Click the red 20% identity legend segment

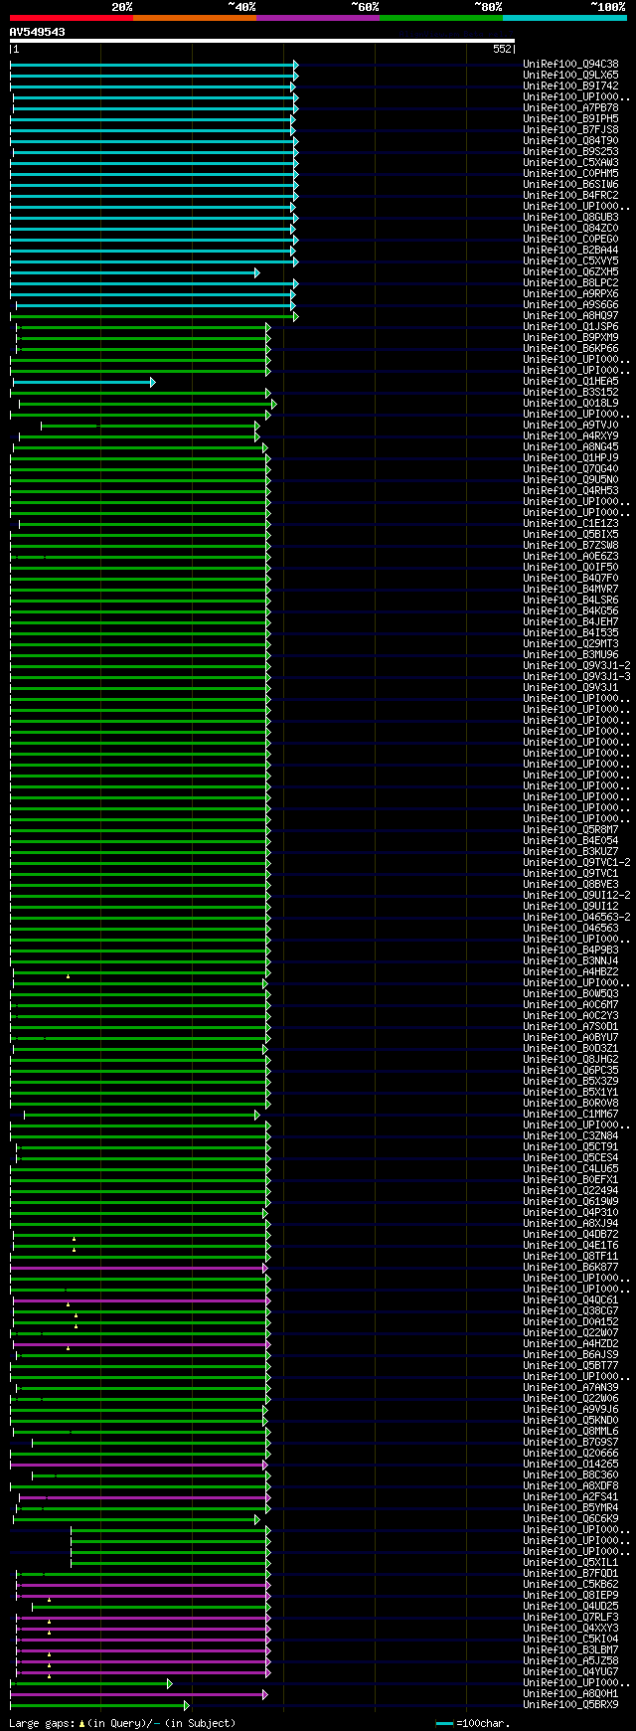point(72,17)
